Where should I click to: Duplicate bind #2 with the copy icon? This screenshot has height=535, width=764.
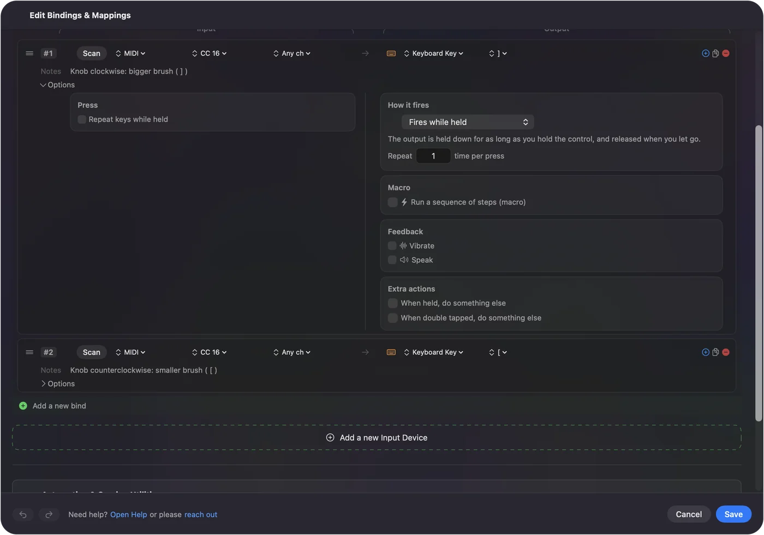715,352
